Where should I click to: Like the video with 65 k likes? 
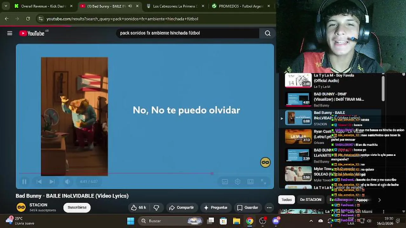tap(138, 207)
